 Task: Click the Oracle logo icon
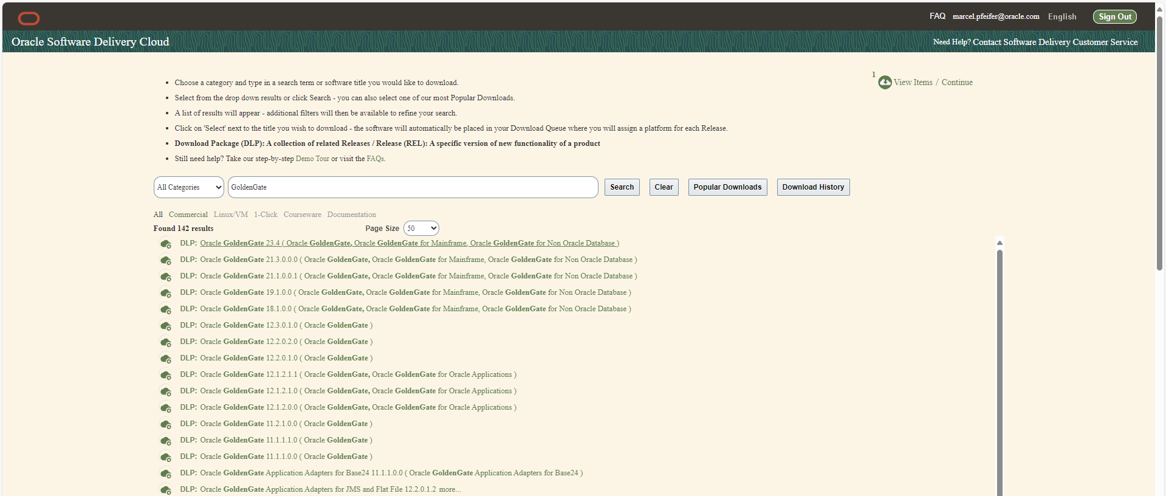pos(29,18)
